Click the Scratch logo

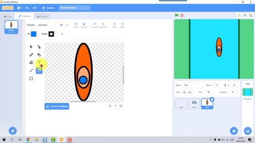[8, 8]
